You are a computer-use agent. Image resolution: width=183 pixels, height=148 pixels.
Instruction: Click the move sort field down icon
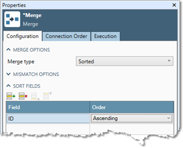(46, 96)
